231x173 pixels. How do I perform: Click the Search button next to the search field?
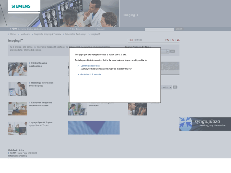pos(179,29)
